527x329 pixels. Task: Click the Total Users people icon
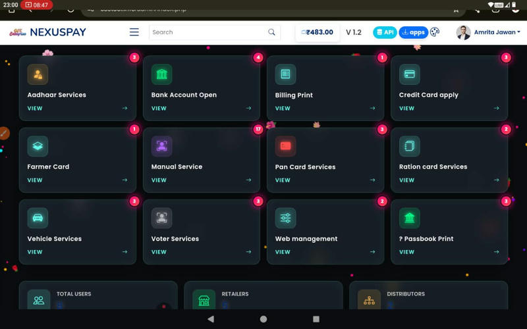(39, 300)
